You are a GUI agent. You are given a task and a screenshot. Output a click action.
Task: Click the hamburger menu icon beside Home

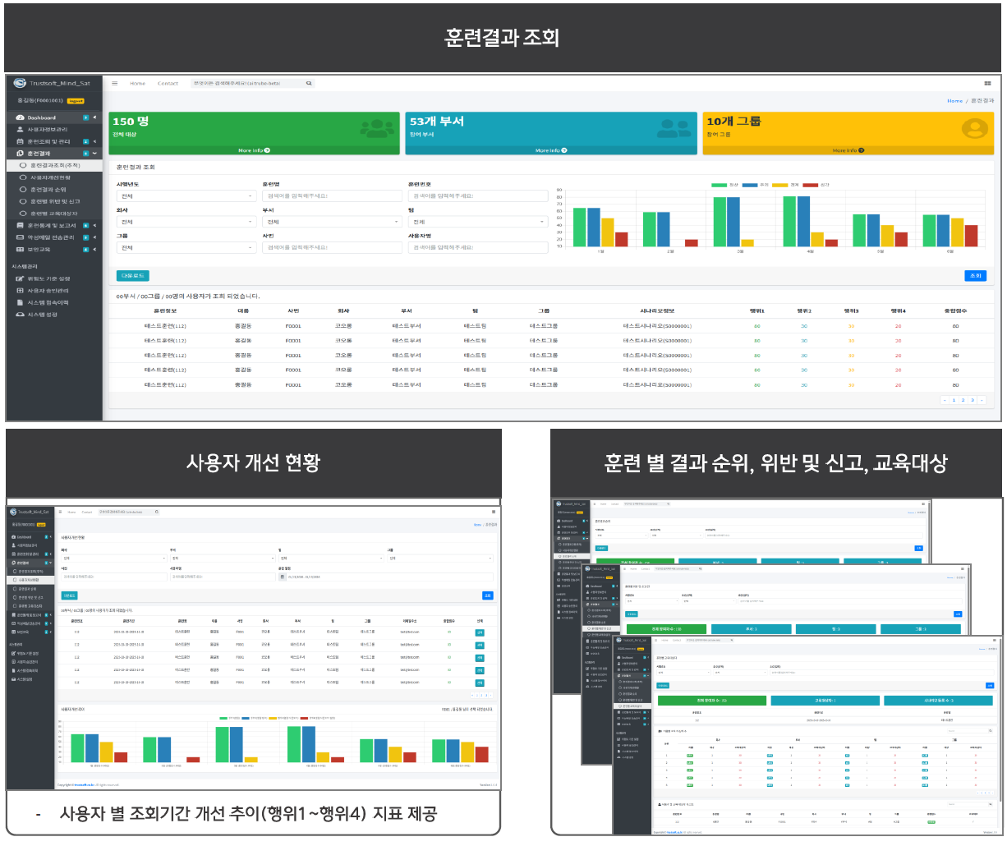pyautogui.click(x=115, y=83)
